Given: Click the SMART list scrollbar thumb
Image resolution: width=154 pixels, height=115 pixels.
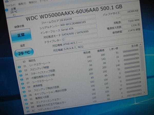Looking at the screenshot, I should click(142, 59).
